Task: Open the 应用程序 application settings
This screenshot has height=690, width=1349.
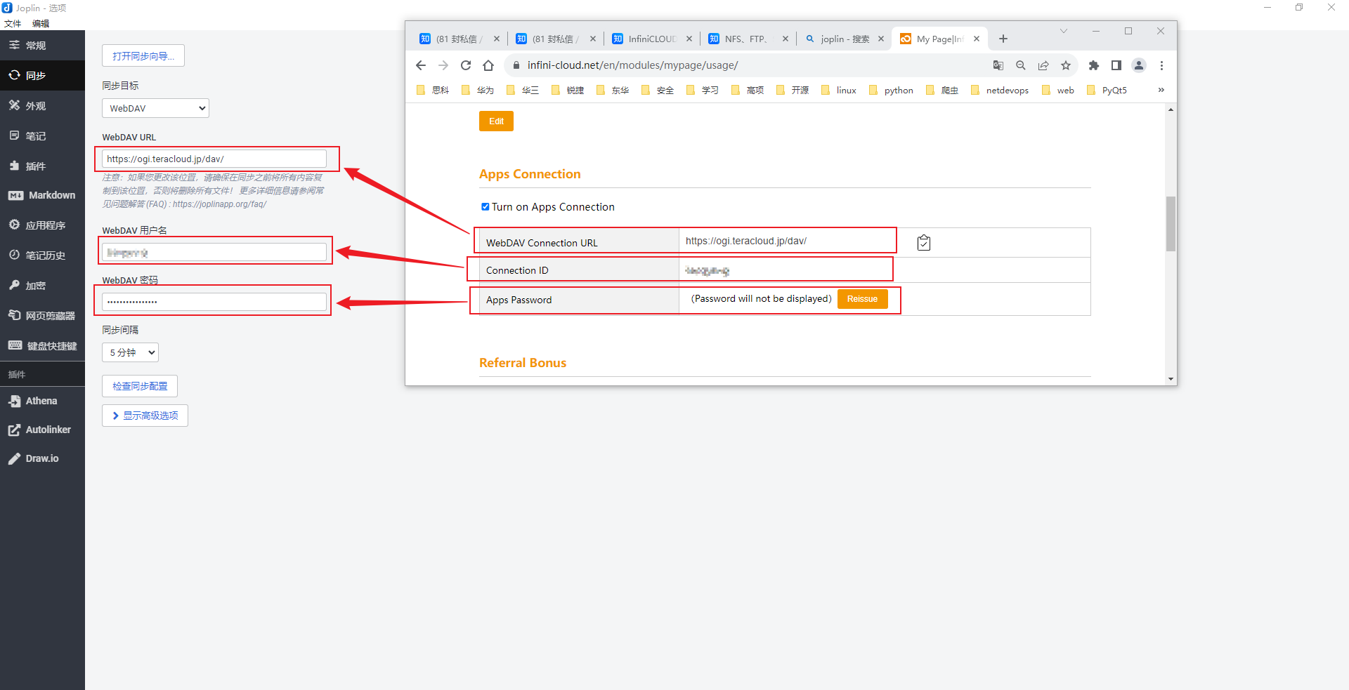Action: (42, 225)
